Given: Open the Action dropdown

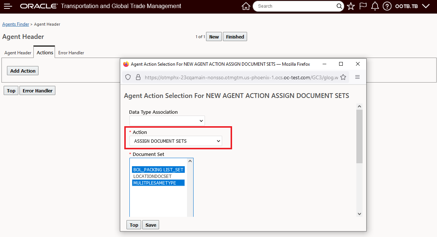Looking at the screenshot, I should [176, 141].
